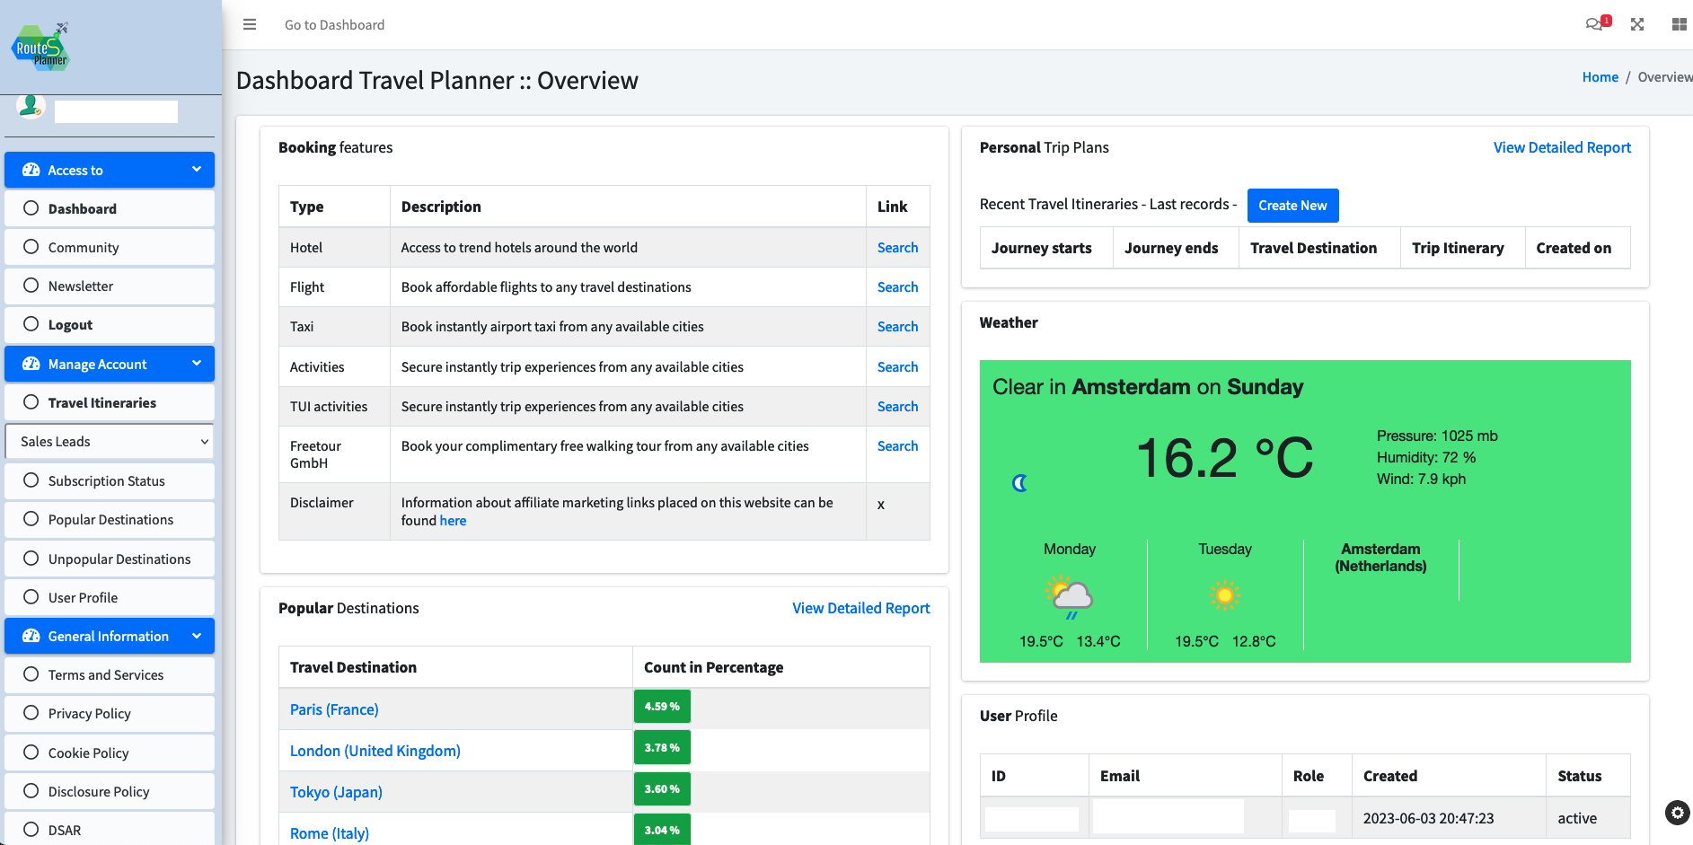The image size is (1693, 845).
Task: Click the RouteS Planner logo
Action: [41, 47]
